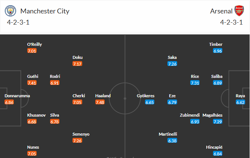The width and height of the screenshot is (250, 158).
Task: Click Rice's 7.31 rating badge
Action: coord(195,83)
